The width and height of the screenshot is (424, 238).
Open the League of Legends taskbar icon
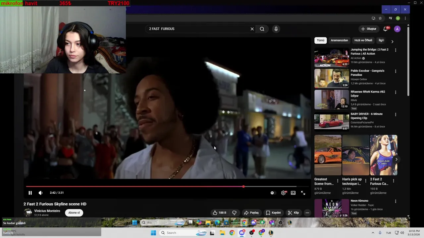[271, 233]
